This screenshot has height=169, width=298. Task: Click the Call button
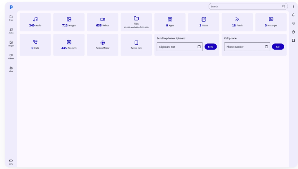(278, 47)
